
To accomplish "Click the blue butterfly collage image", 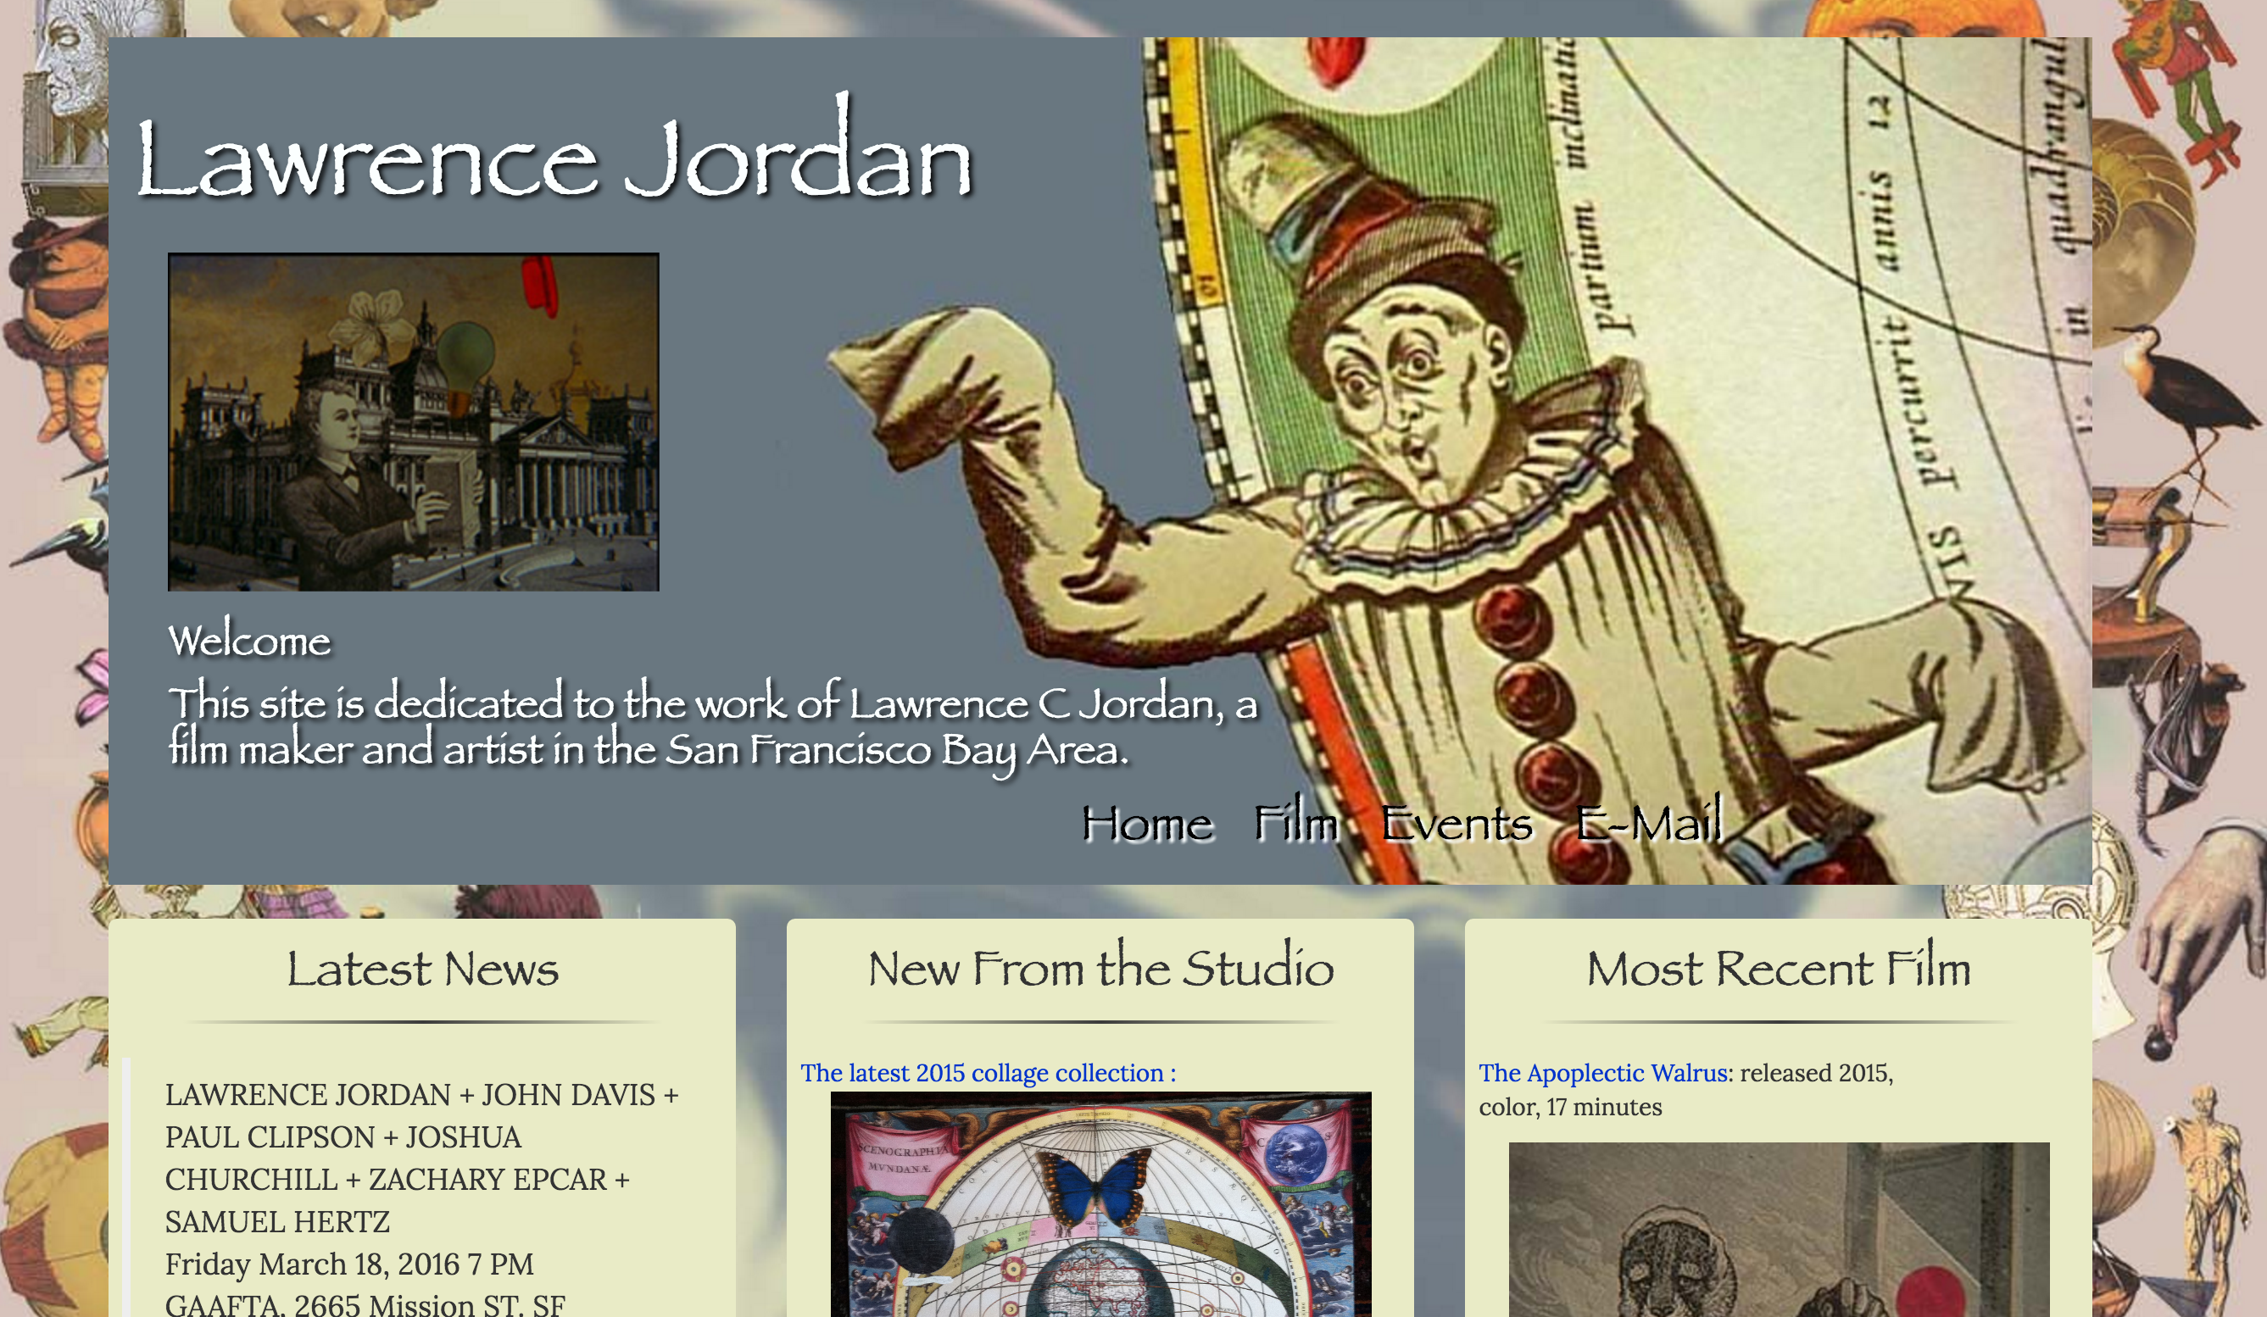I will point(1100,1204).
